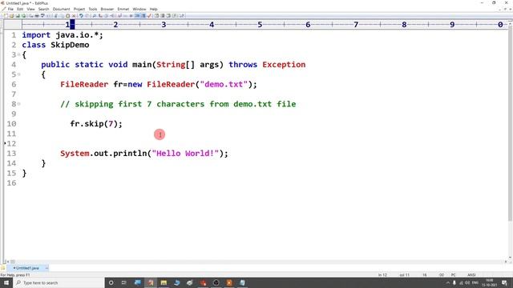Click the Print toolbar icon
The height and width of the screenshot is (288, 513).
(37, 16)
